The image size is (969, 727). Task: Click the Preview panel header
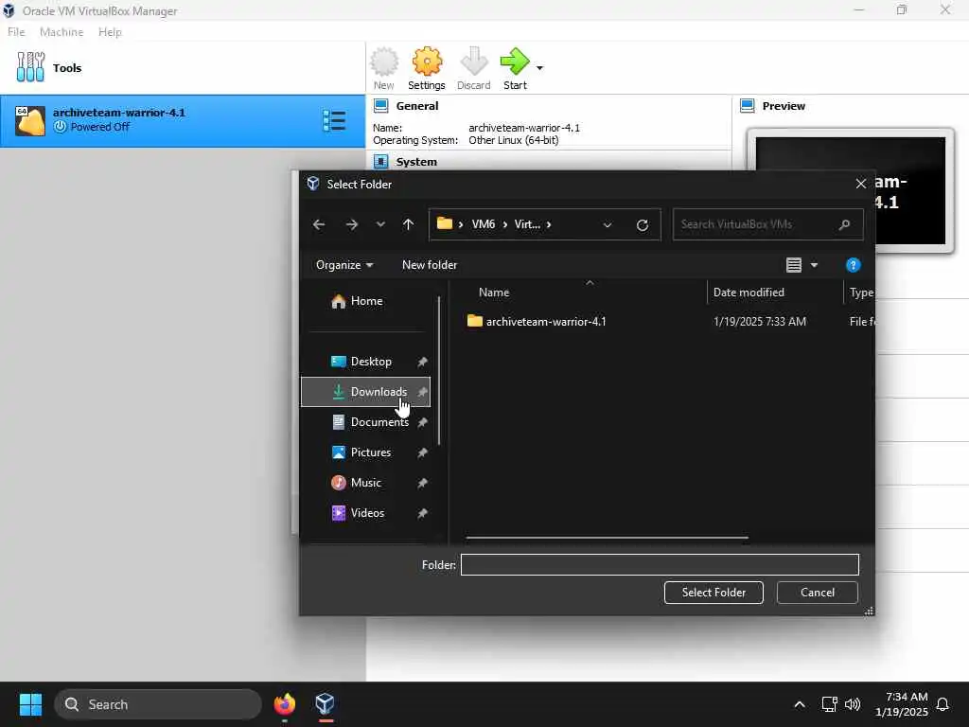[784, 106]
